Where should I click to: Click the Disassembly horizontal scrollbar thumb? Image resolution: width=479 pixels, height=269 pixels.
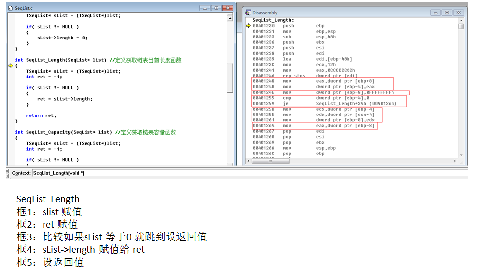tap(270, 161)
